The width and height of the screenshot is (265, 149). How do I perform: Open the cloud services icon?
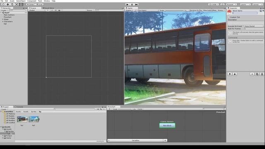[x=223, y=5]
